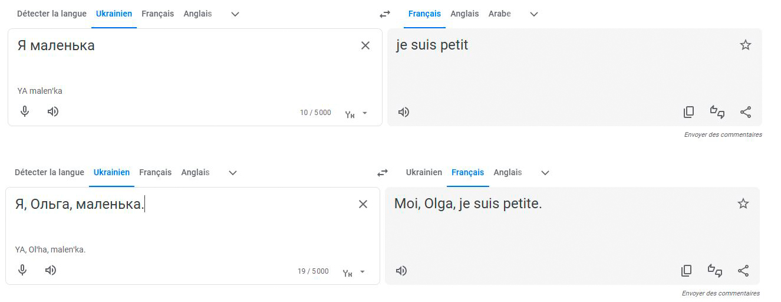Click the microphone icon in the top source box
The height and width of the screenshot is (302, 781).
coord(25,111)
